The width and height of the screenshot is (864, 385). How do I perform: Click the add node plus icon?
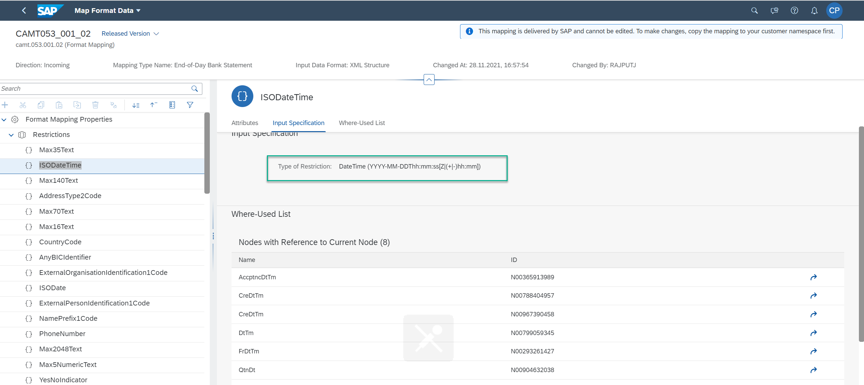pyautogui.click(x=5, y=105)
